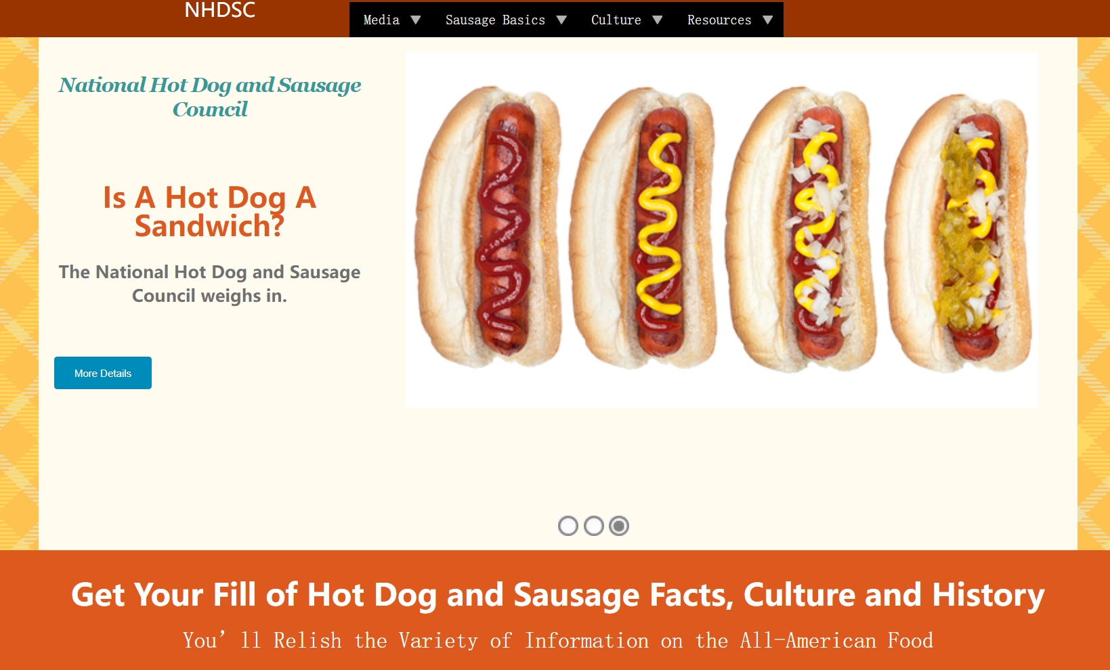Expand the Media dropdown arrow
Viewport: 1110px width, 670px height.
pos(416,20)
